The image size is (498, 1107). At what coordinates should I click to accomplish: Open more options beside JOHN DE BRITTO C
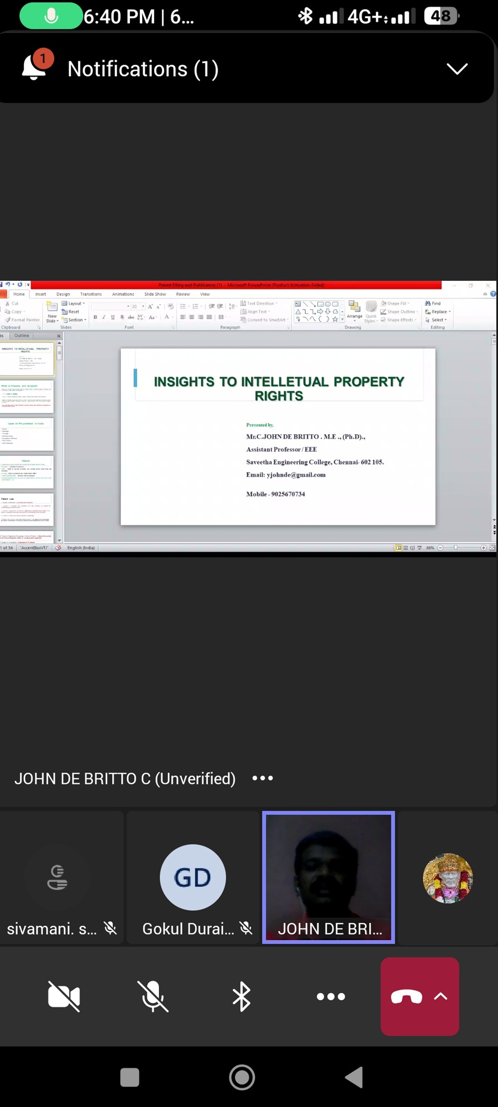pyautogui.click(x=262, y=778)
